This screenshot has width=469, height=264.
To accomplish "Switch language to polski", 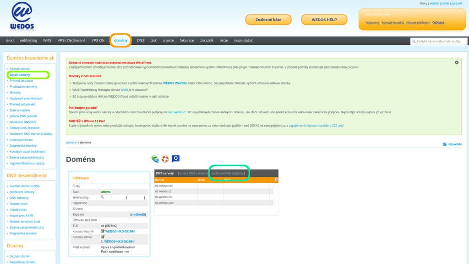I will pos(445,4).
